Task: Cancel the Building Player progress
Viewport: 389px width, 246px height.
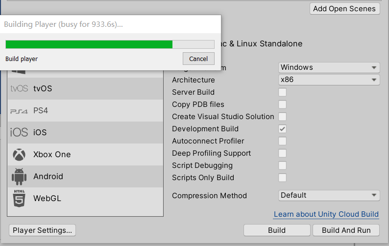Action: (198, 59)
